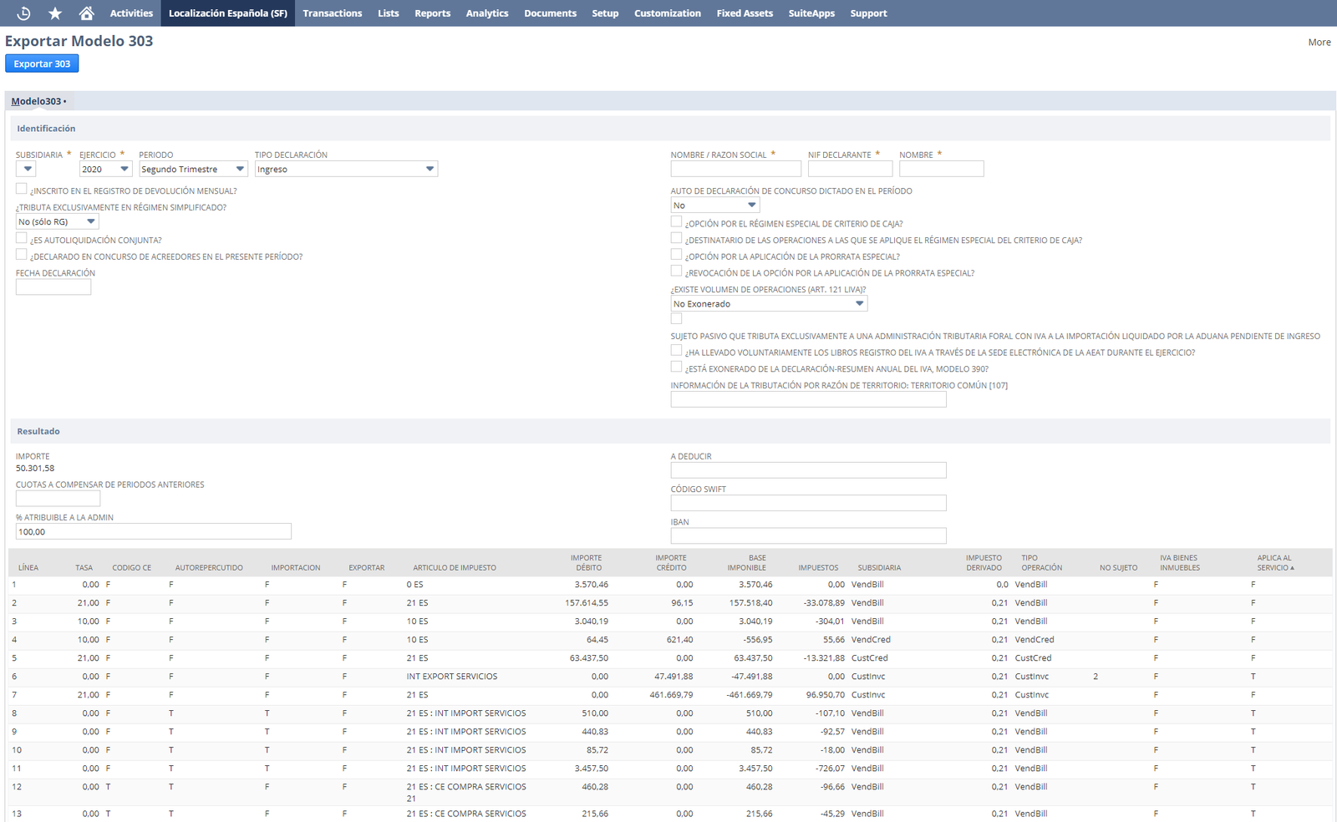
Task: Sort by Articulo de Impuesto column header
Action: [x=455, y=567]
